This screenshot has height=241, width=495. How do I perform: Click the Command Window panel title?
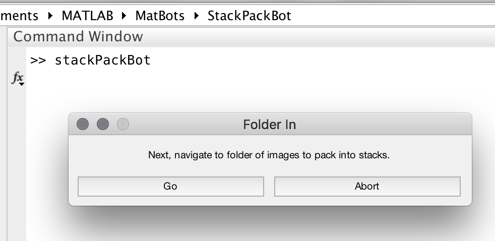coord(78,37)
